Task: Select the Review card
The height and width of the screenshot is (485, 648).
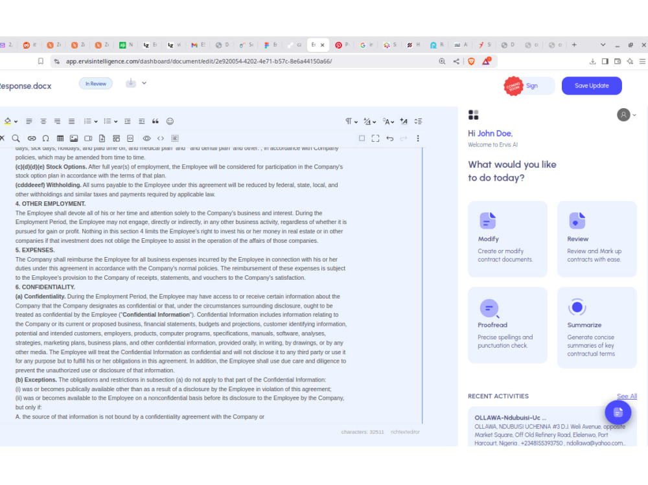Action: click(x=597, y=239)
